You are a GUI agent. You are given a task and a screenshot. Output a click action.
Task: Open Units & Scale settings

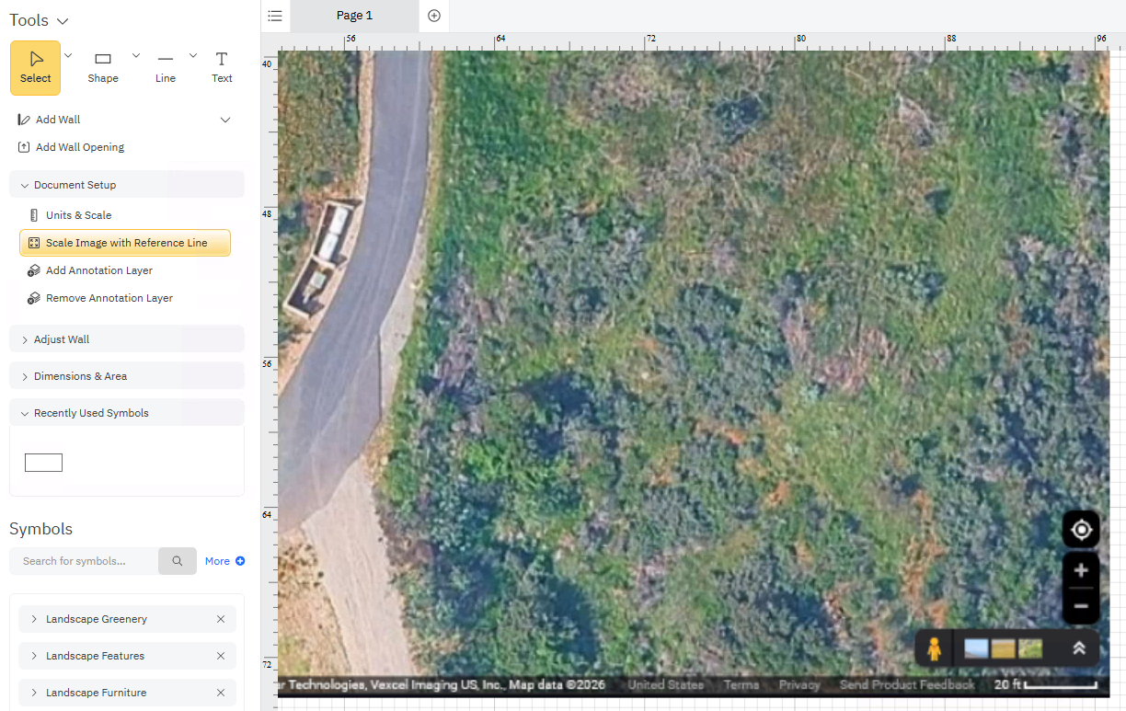pos(78,215)
